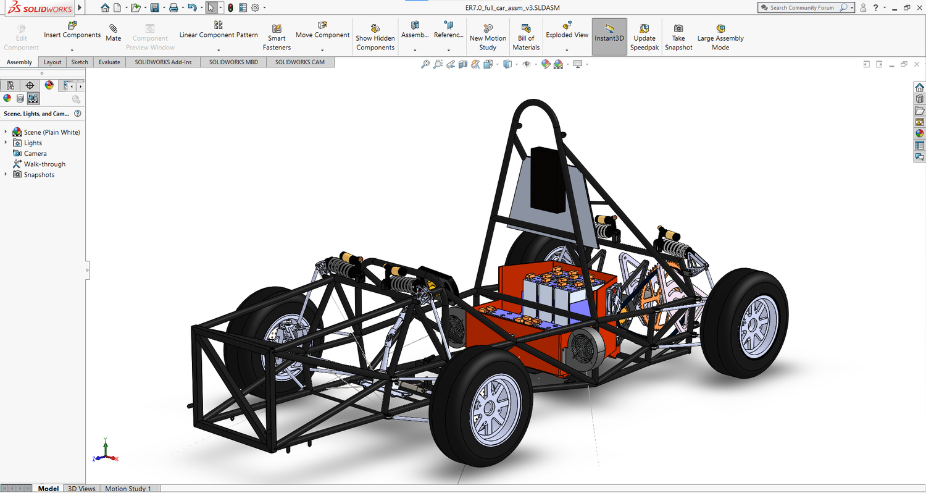This screenshot has width=926, height=493.
Task: Click the Previous View icon
Action: pyautogui.click(x=451, y=64)
